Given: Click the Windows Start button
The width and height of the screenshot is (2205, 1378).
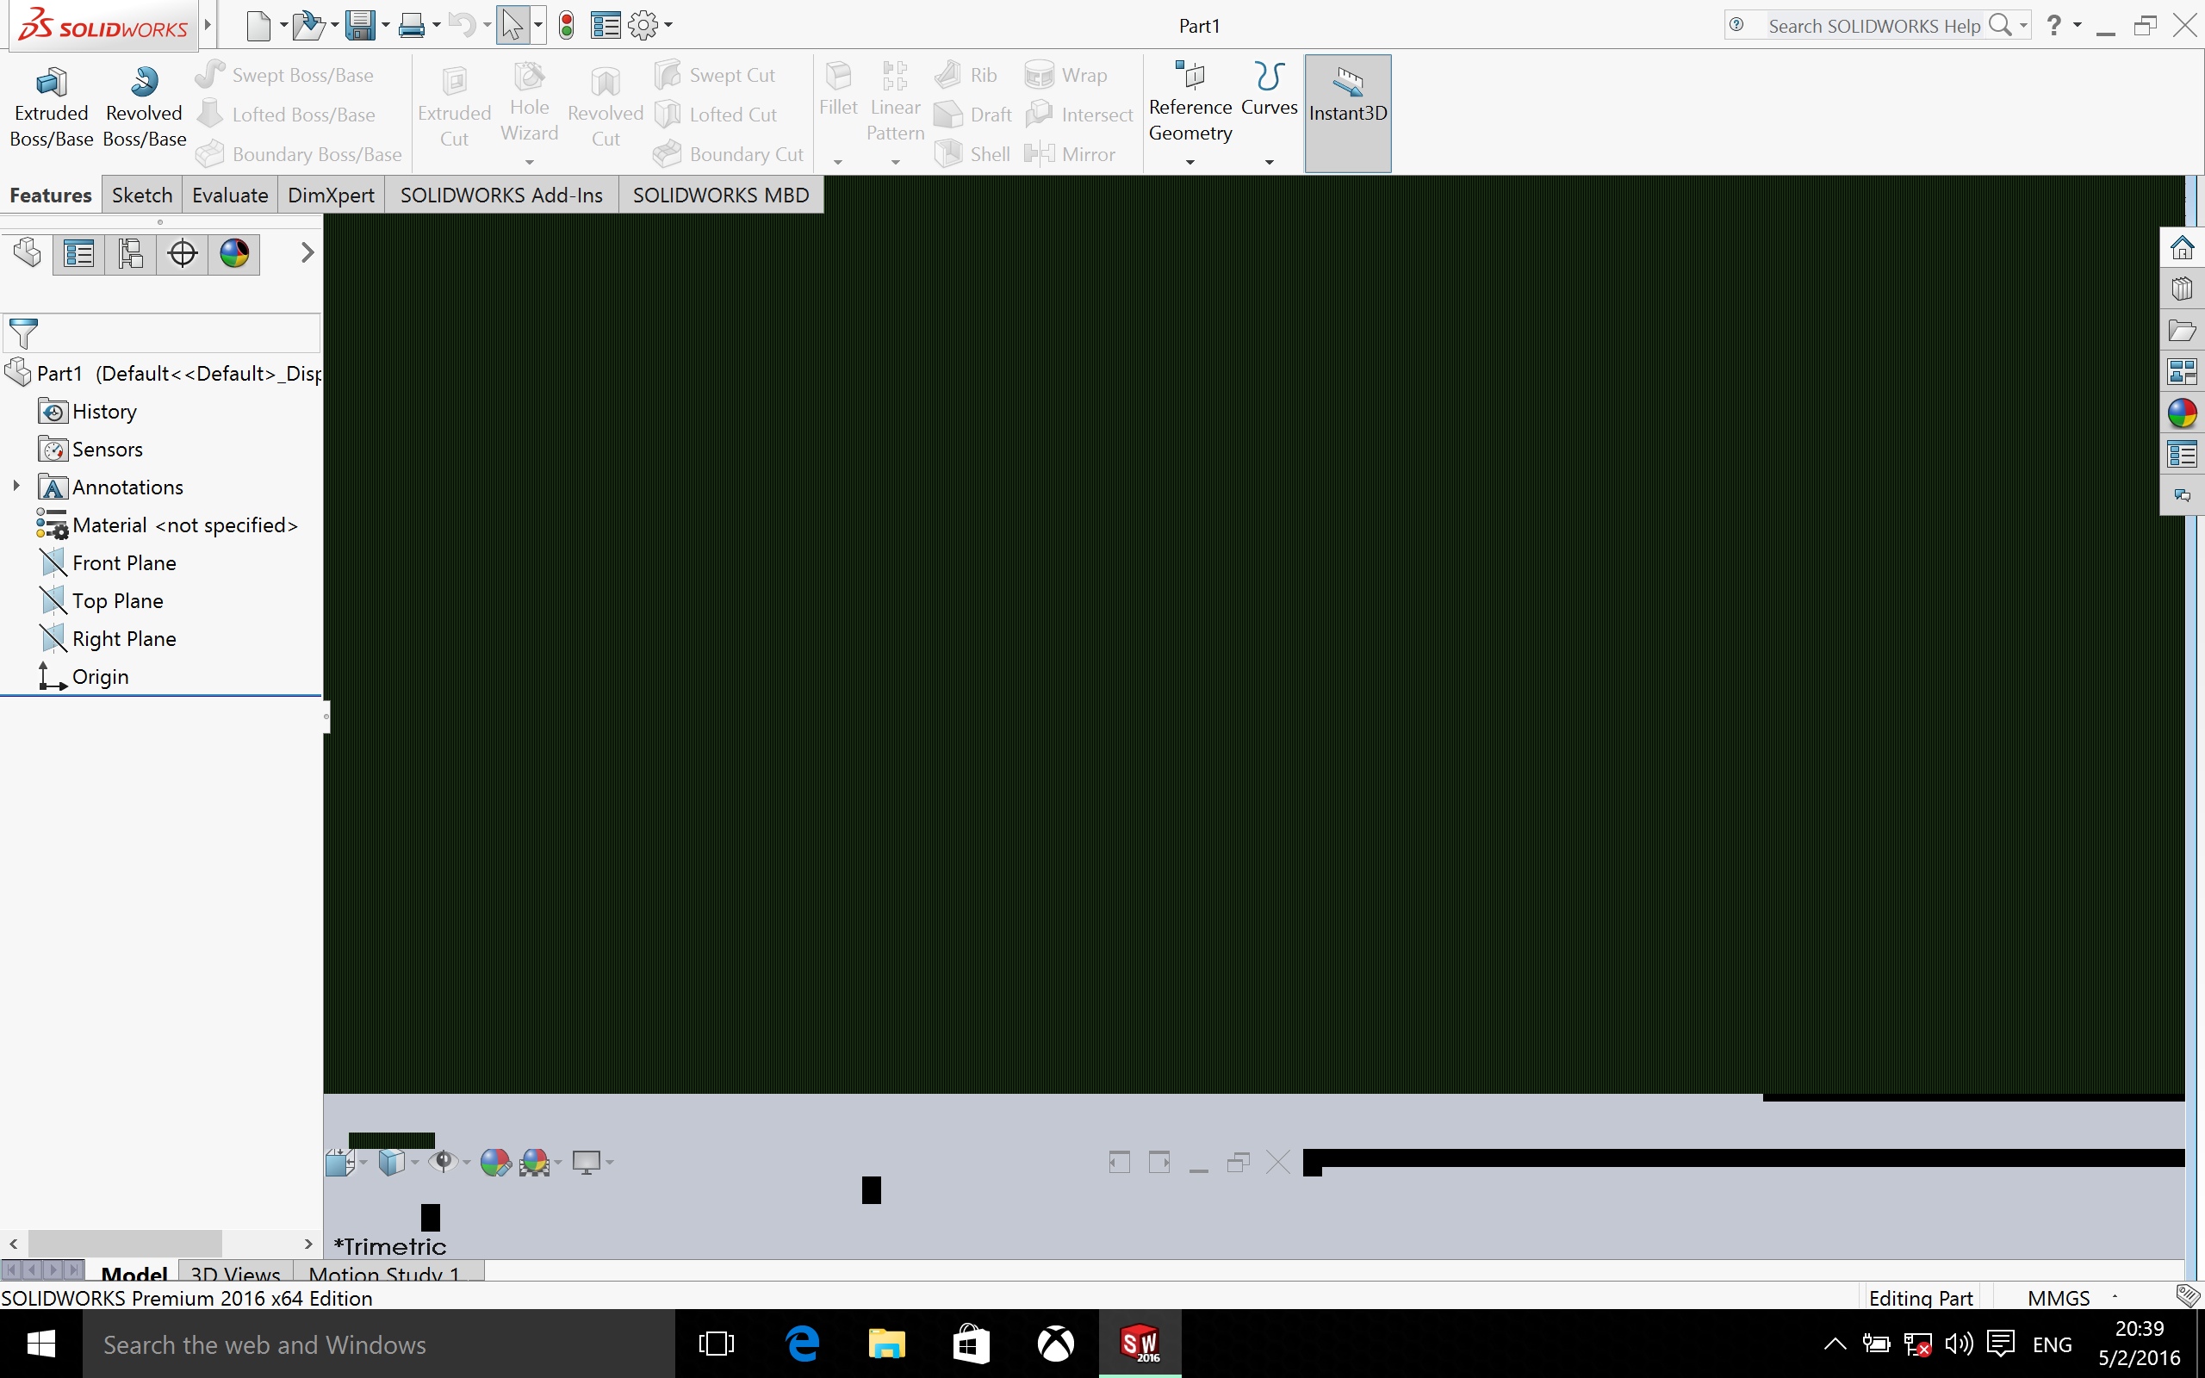Looking at the screenshot, I should tap(41, 1344).
